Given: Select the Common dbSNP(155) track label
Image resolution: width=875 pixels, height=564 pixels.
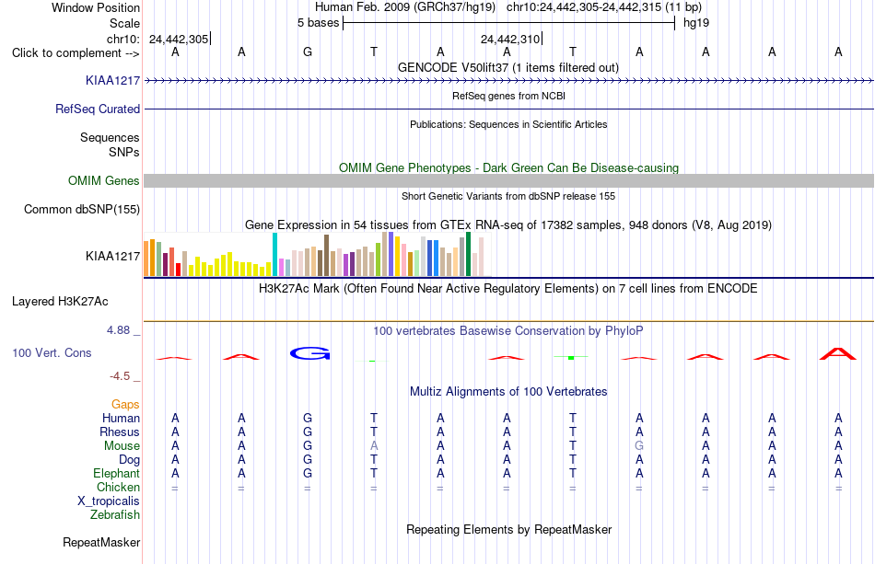Looking at the screenshot, I should tap(82, 210).
